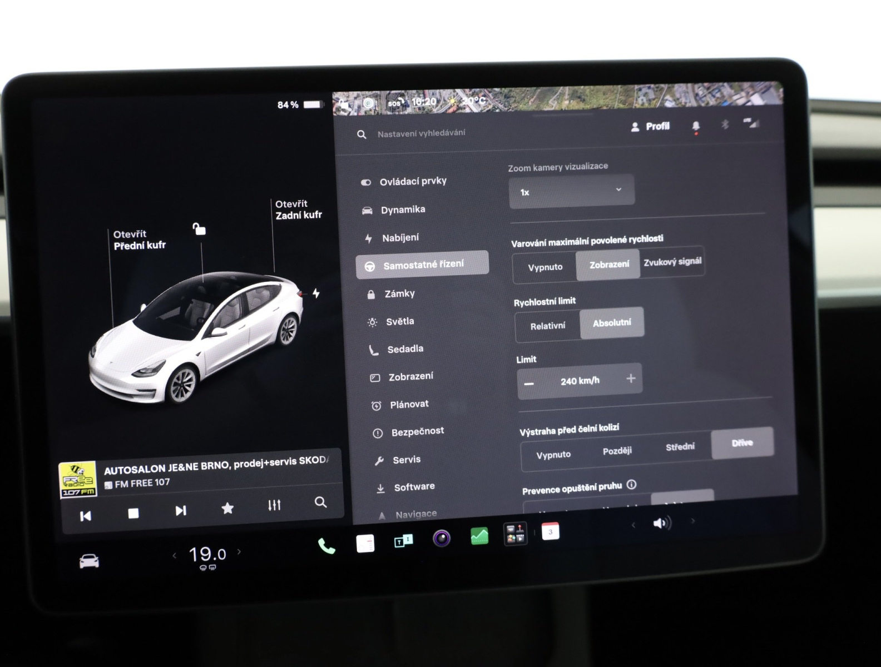Open the charge port lightning icon
This screenshot has width=881, height=667.
tap(316, 293)
